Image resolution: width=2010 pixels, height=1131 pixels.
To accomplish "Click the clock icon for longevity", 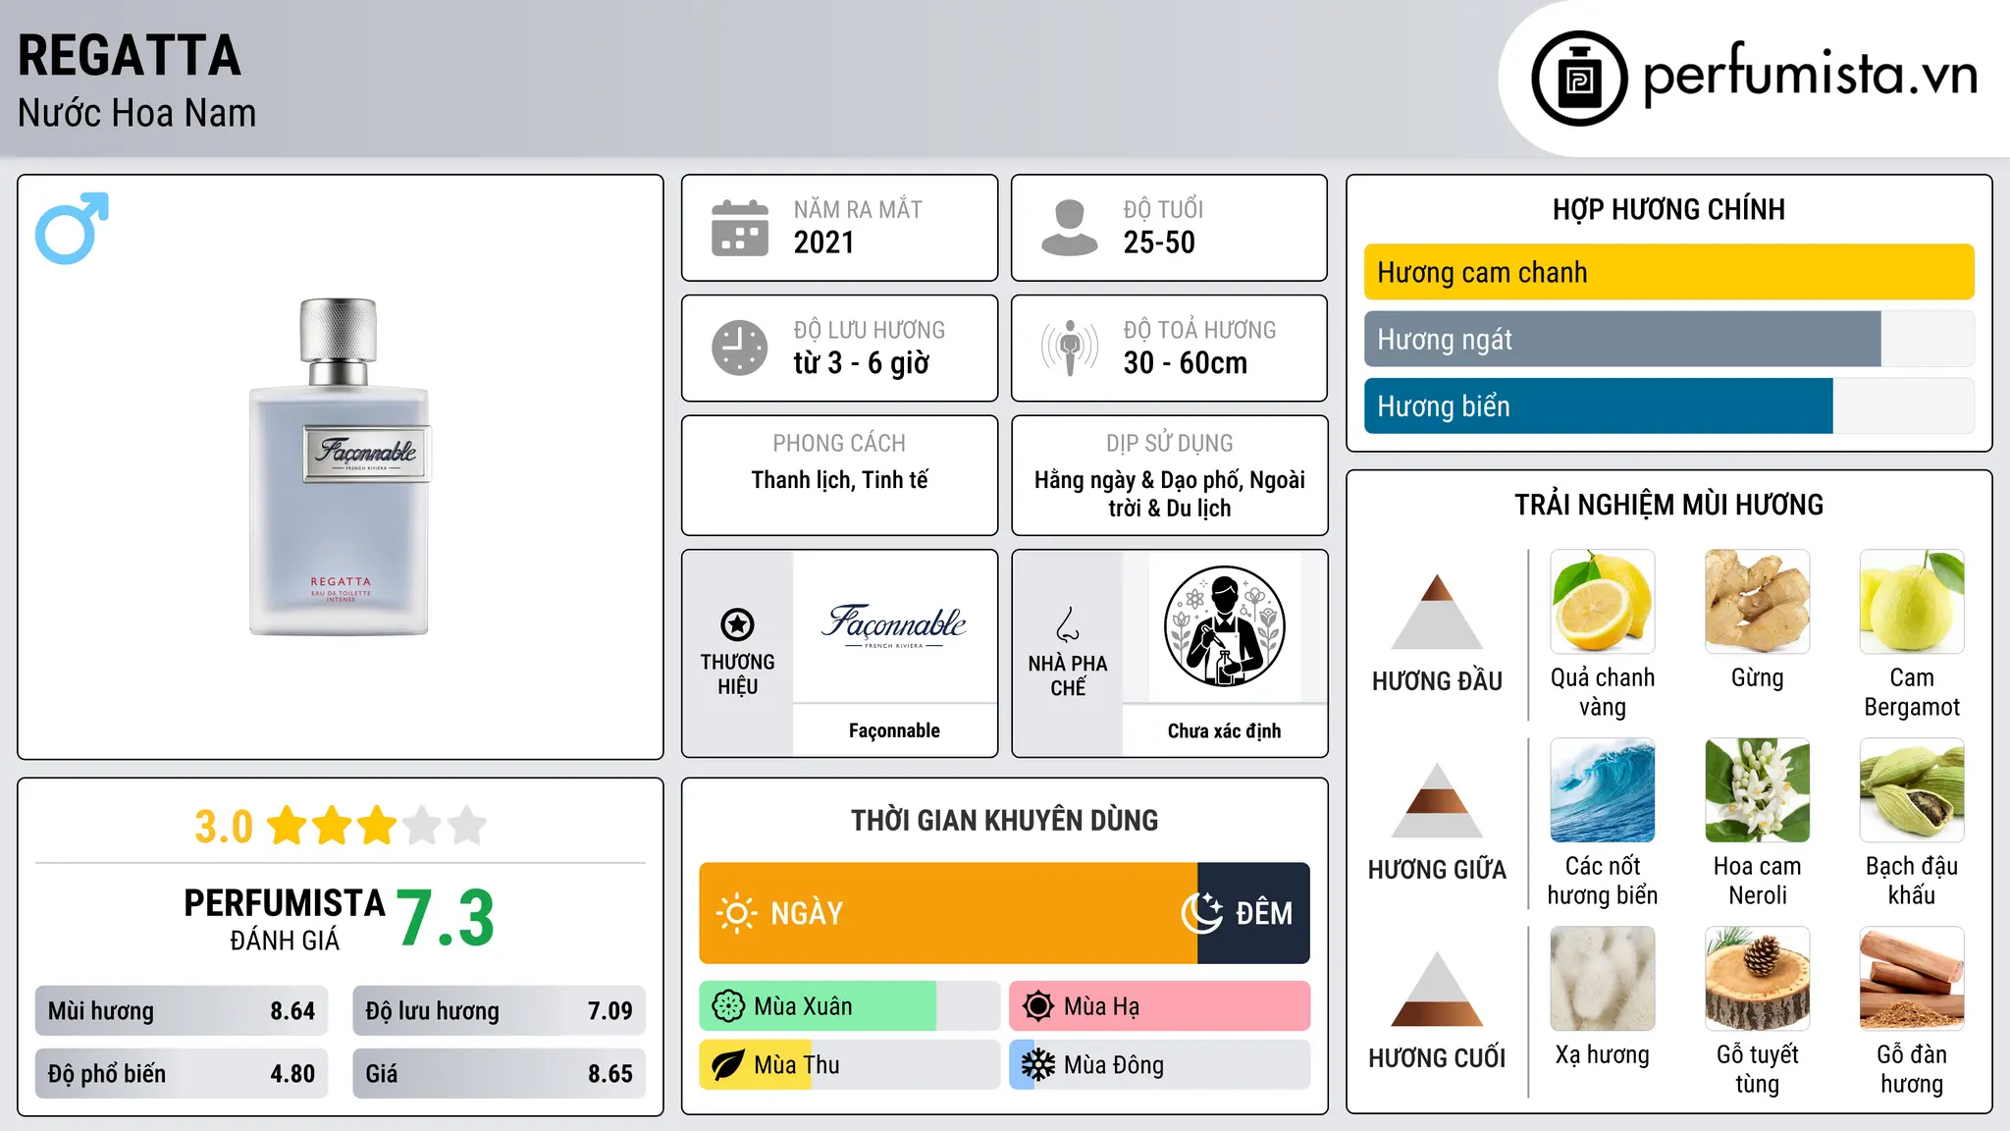I will [x=740, y=348].
